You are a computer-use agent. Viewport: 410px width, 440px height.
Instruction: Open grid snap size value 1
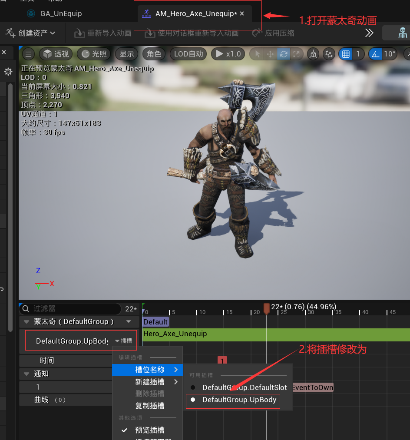[x=358, y=54]
